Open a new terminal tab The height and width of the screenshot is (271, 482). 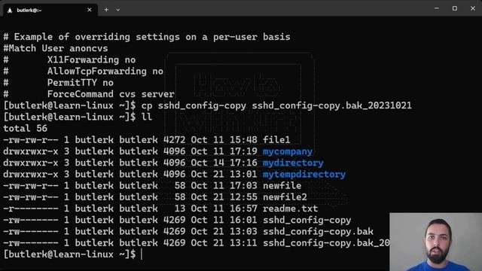point(106,10)
